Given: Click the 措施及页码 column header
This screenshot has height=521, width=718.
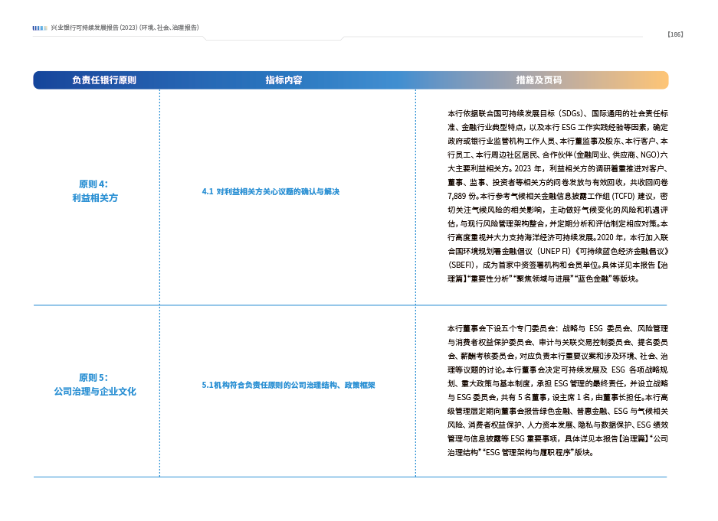Looking at the screenshot, I should tap(539, 80).
